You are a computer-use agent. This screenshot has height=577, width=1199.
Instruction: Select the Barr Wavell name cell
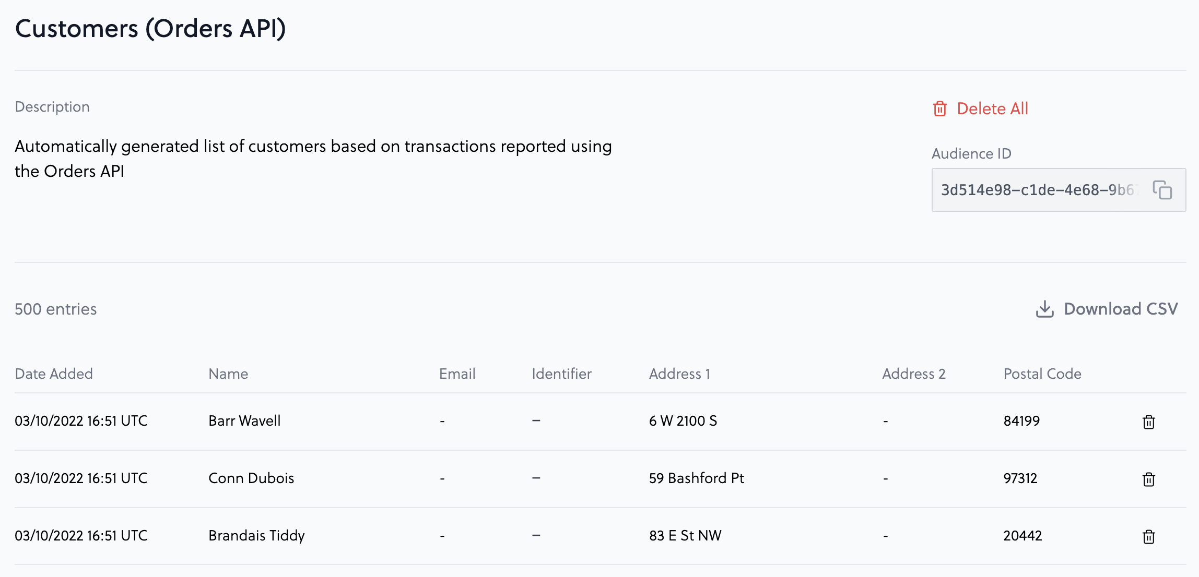coord(244,420)
